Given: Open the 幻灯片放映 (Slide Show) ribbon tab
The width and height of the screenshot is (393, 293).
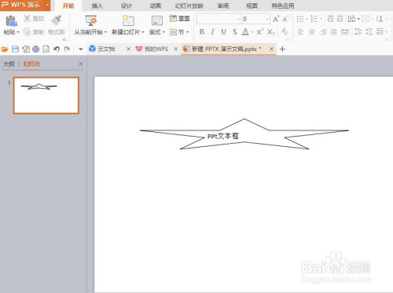Looking at the screenshot, I should [x=189, y=5].
